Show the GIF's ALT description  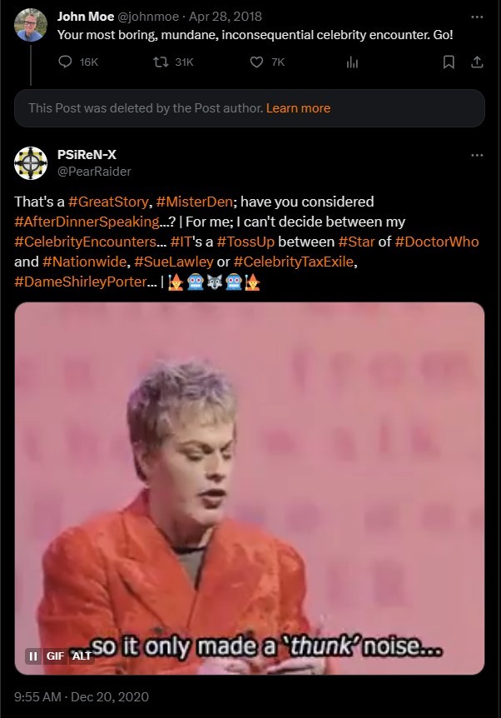point(82,656)
